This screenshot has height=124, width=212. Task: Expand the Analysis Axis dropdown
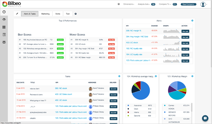144,4
